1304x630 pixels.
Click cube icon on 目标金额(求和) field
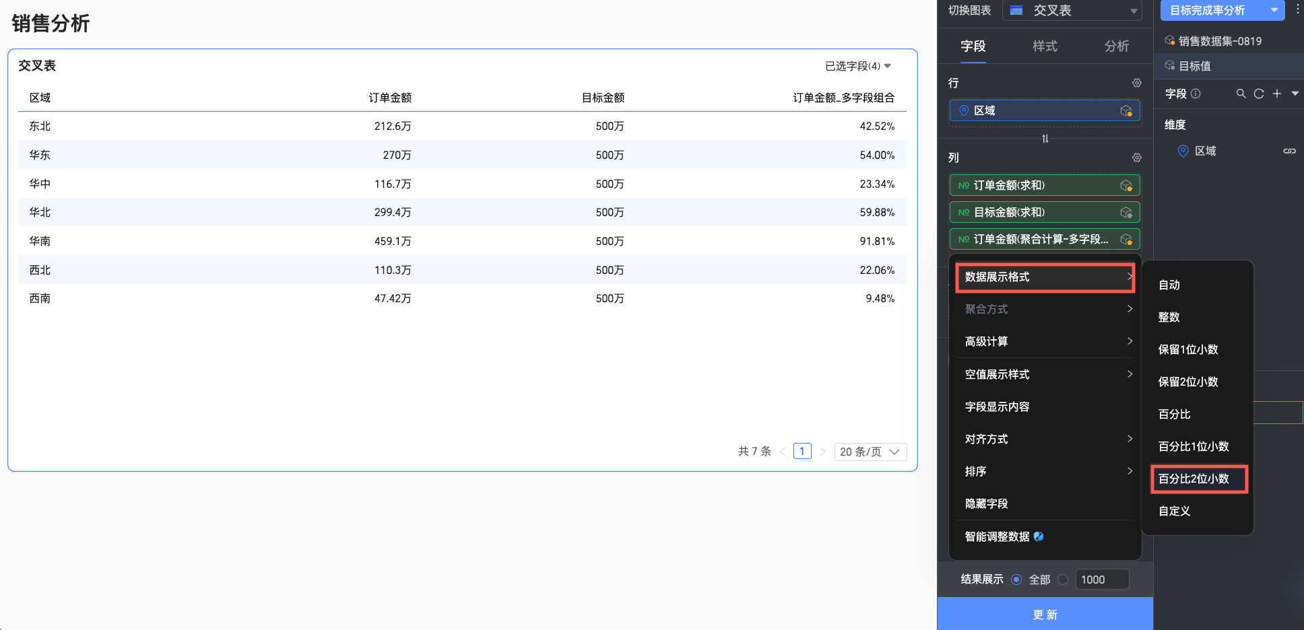point(1126,212)
